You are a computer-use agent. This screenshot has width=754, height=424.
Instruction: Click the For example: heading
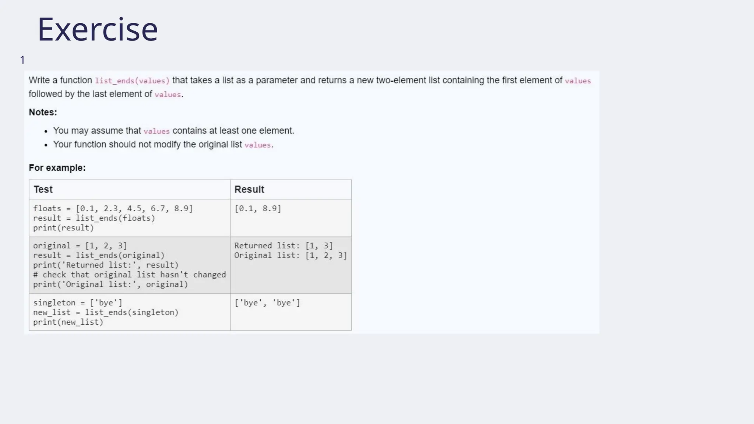tap(57, 168)
